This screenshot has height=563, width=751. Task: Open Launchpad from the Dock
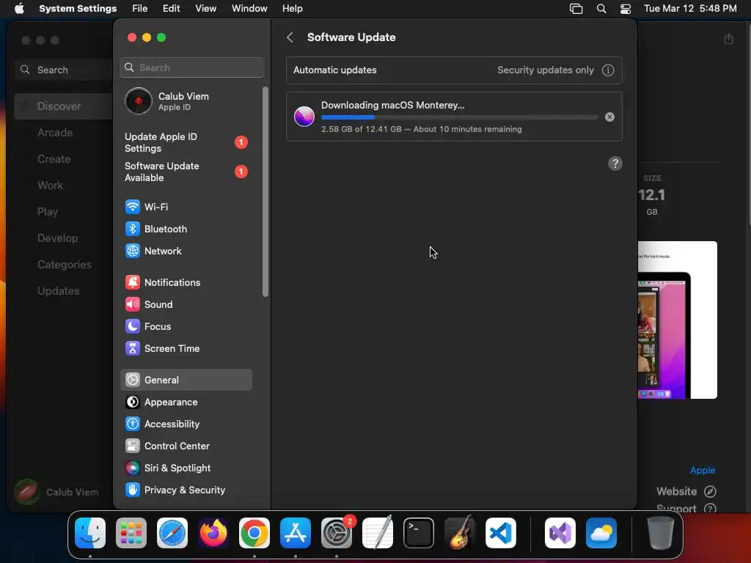[131, 533]
